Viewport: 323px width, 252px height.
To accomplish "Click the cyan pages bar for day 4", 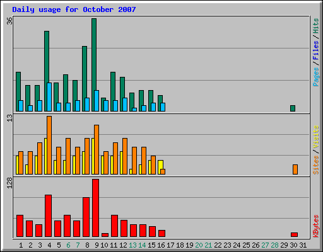I will [x=49, y=97].
